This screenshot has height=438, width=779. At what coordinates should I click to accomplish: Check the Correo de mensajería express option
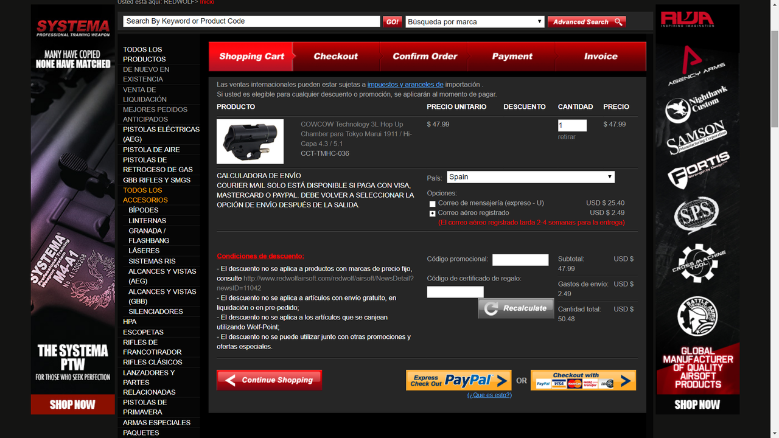433,204
